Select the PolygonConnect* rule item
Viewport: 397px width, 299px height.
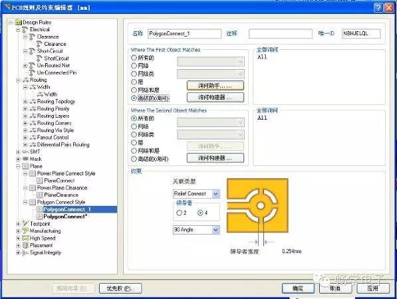click(x=65, y=217)
